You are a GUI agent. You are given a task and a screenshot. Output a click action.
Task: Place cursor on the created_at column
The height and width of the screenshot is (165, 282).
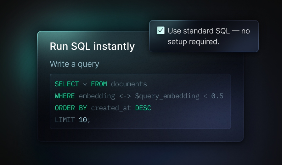coord(111,108)
